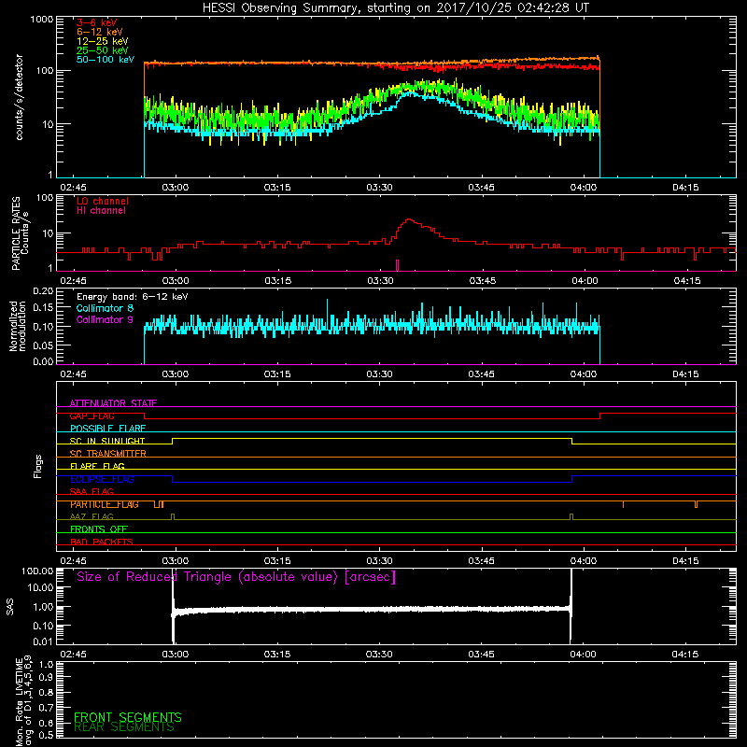Click the counts/s/detector axis label
This screenshot has width=747, height=747.
19,97
